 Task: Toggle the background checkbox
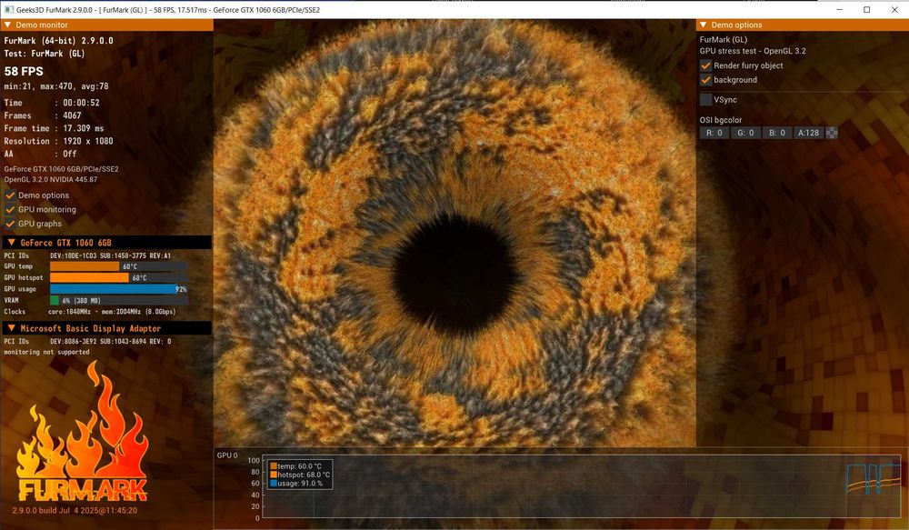pyautogui.click(x=705, y=80)
